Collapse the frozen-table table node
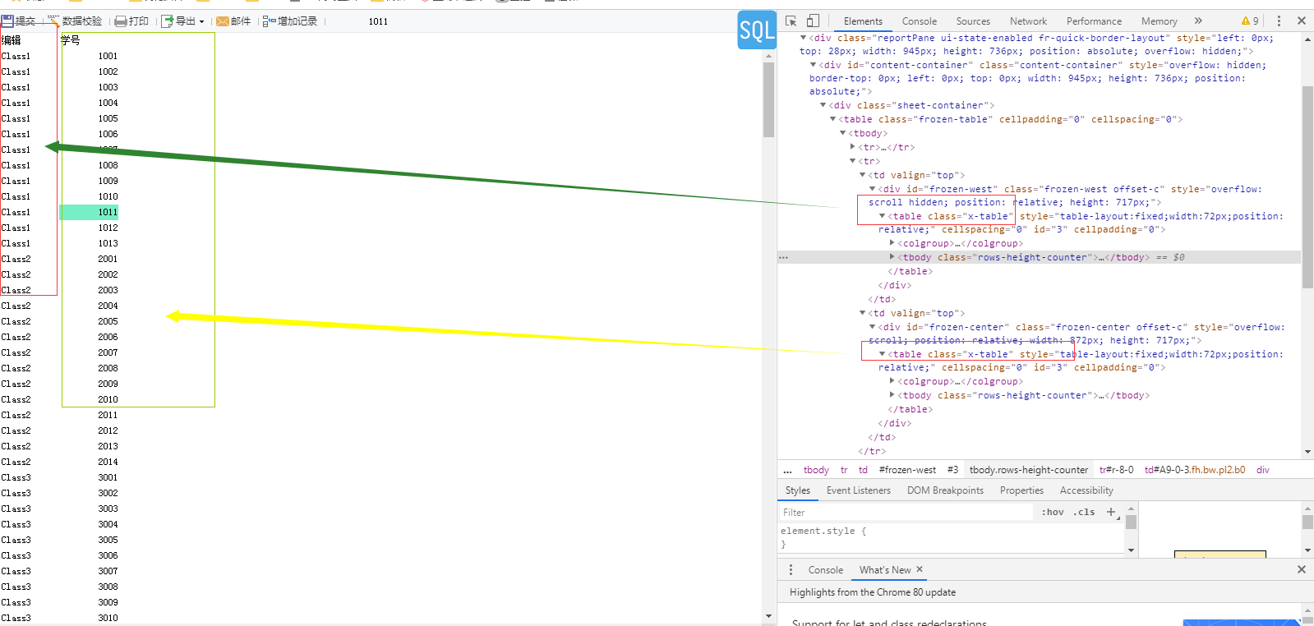The height and width of the screenshot is (626, 1314). tap(833, 119)
